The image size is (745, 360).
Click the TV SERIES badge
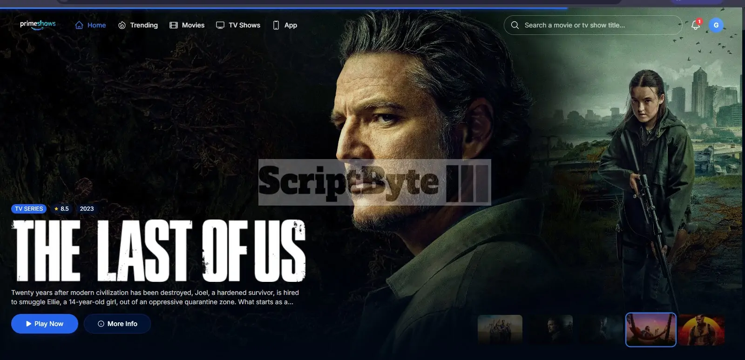[29, 209]
